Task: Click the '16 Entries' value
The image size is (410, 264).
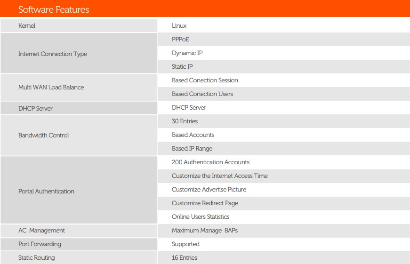Action: point(185,258)
